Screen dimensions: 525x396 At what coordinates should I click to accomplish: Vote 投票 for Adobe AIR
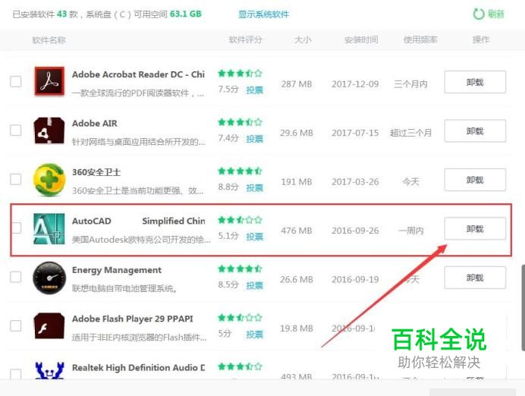point(254,139)
